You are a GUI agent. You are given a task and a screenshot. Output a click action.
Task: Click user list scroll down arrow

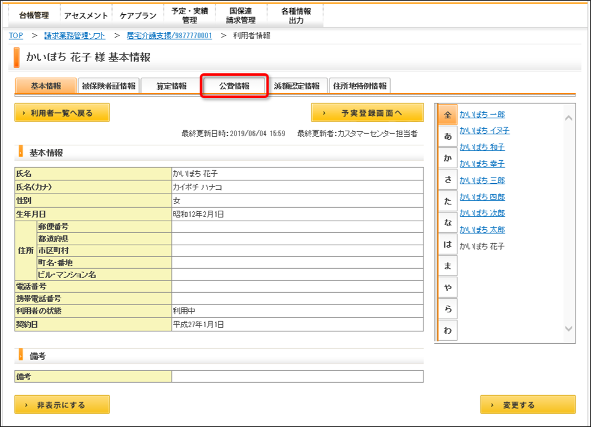569,328
